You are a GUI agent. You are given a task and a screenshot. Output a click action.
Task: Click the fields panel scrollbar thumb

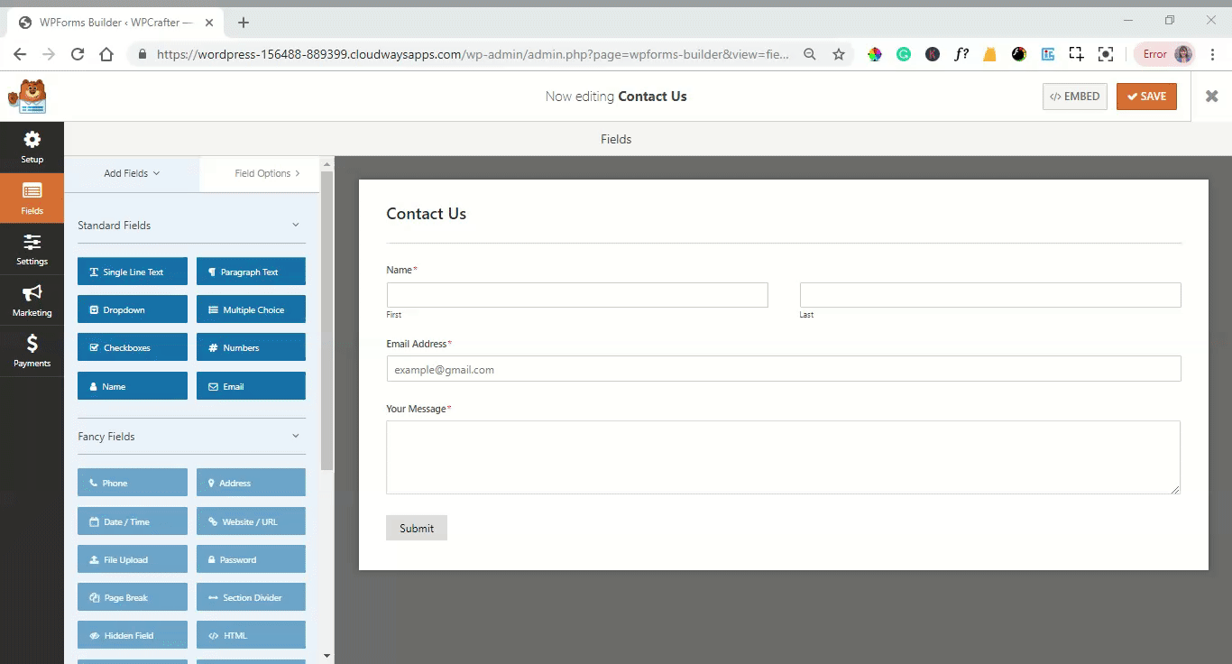coord(326,320)
